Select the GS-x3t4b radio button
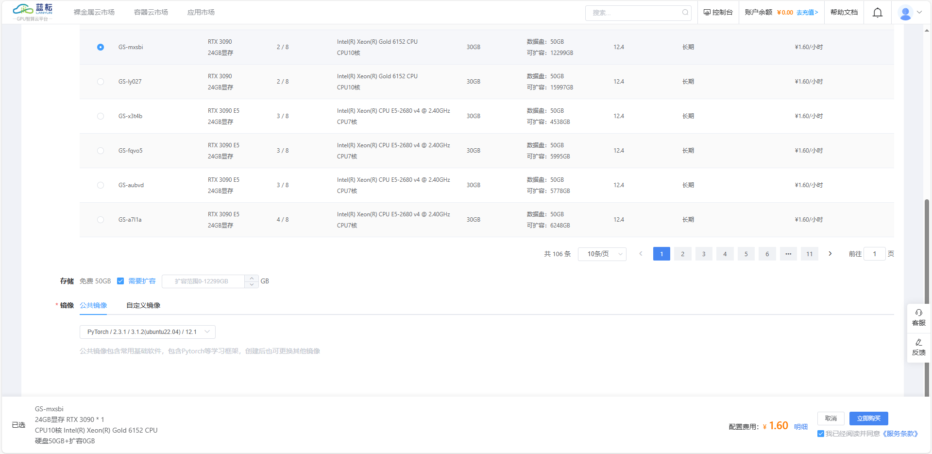Screen dimensions: 932x454 [101, 116]
